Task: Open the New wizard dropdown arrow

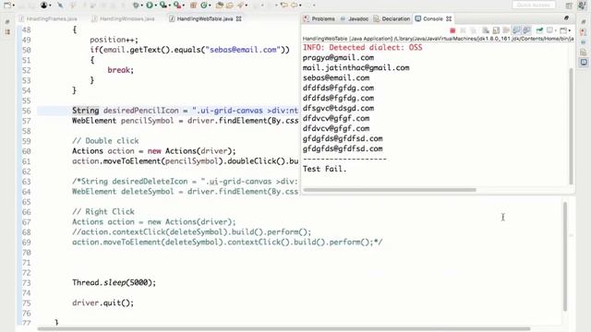Action: tap(14, 6)
